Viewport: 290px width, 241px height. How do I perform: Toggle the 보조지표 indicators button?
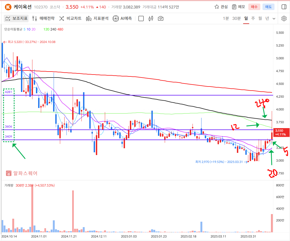[16, 18]
